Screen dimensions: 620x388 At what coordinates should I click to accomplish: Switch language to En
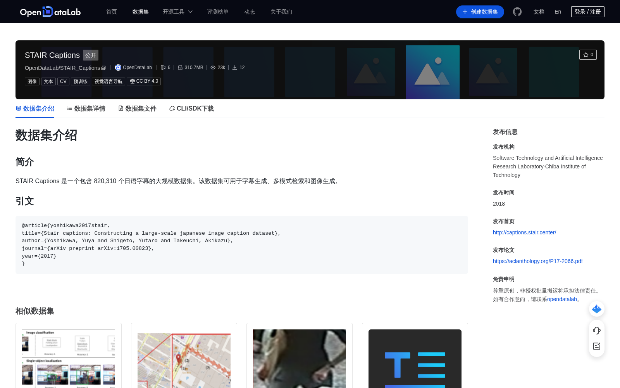[x=558, y=12]
